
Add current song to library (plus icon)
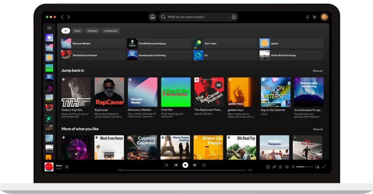pyautogui.click(x=67, y=167)
